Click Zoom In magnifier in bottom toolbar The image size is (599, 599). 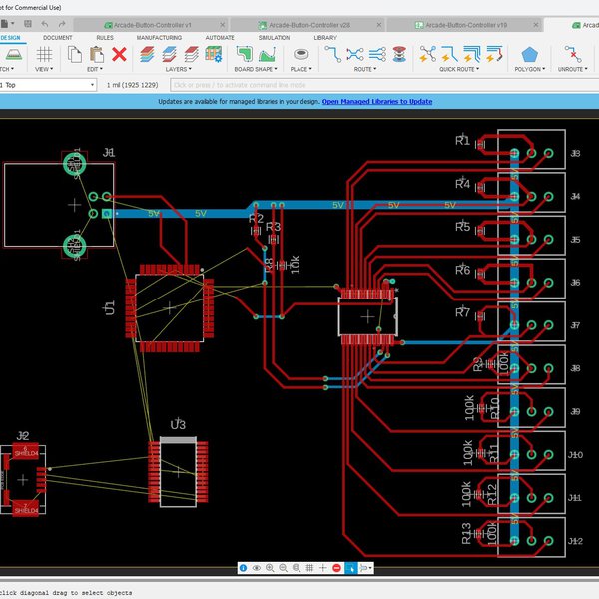[x=270, y=568]
